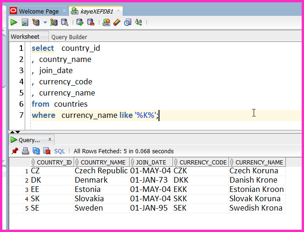Select the 'Slovakia' cell
304x232 pixels.
[101, 199]
